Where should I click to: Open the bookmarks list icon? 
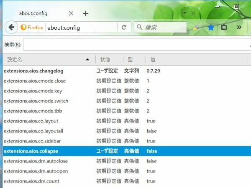[224, 27]
